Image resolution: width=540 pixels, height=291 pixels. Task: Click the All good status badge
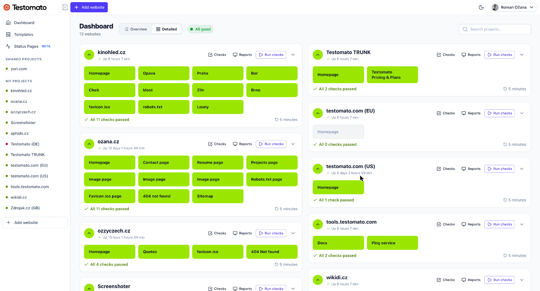pos(200,29)
